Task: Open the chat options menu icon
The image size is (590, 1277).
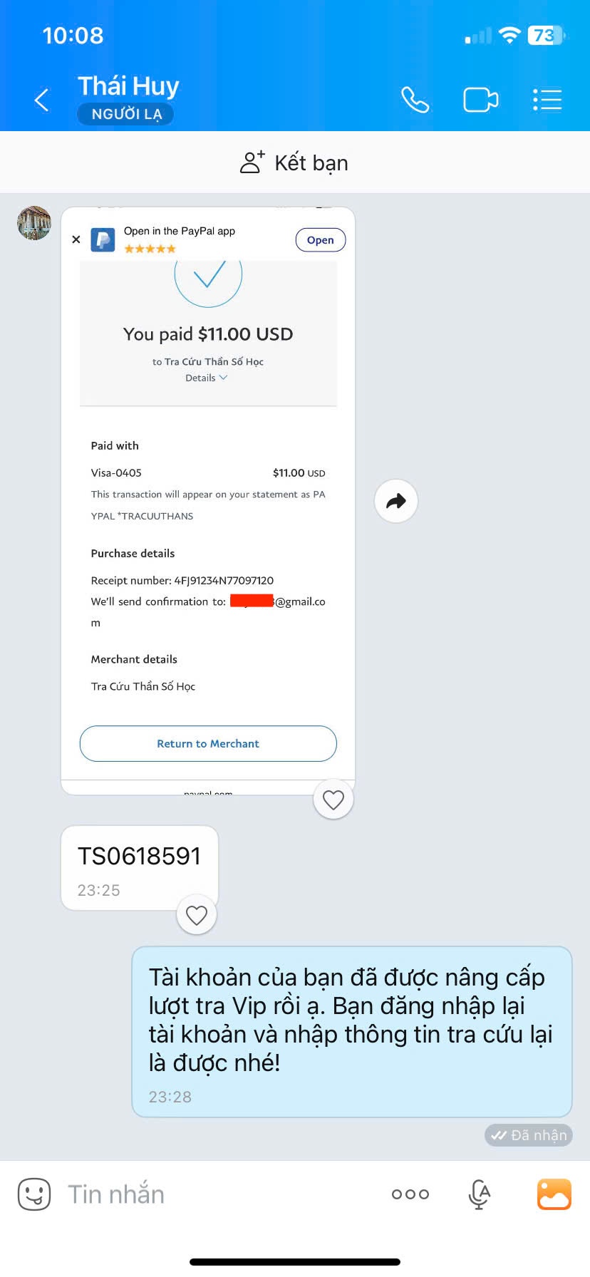Action: [x=547, y=100]
